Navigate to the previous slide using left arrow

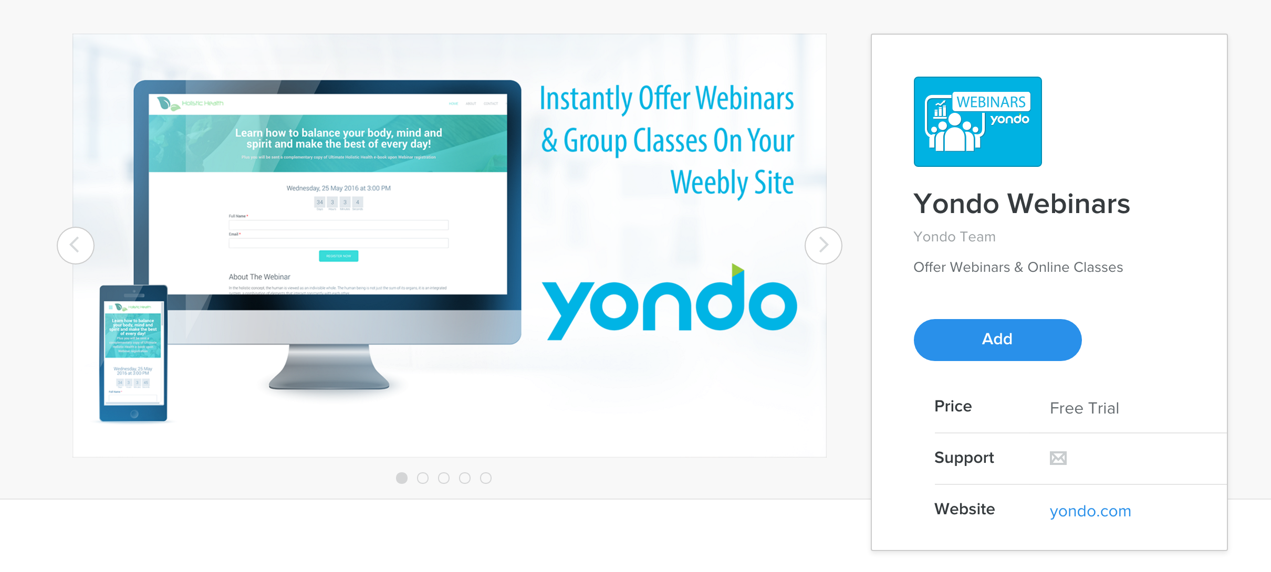(76, 245)
